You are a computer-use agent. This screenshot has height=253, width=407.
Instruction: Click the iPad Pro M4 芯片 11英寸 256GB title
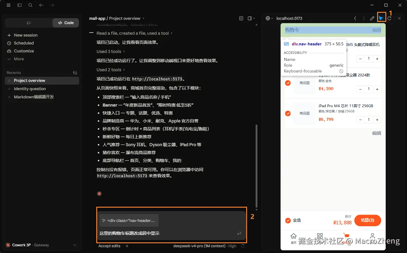[x=346, y=106]
